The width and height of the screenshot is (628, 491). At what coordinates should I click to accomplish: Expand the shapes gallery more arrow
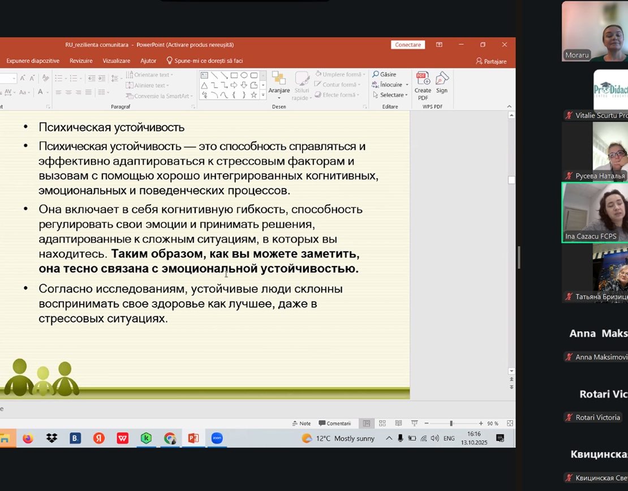coord(263,96)
